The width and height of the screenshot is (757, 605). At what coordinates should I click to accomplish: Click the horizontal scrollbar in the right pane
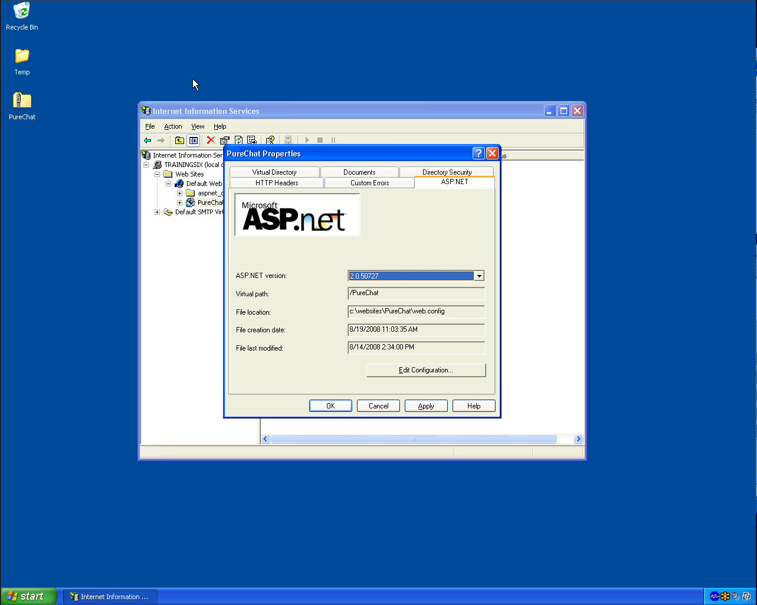point(413,439)
